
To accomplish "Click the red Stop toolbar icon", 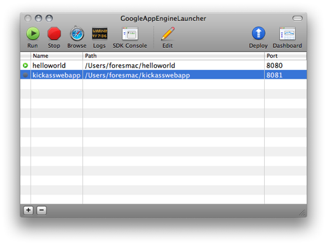I will (54, 33).
